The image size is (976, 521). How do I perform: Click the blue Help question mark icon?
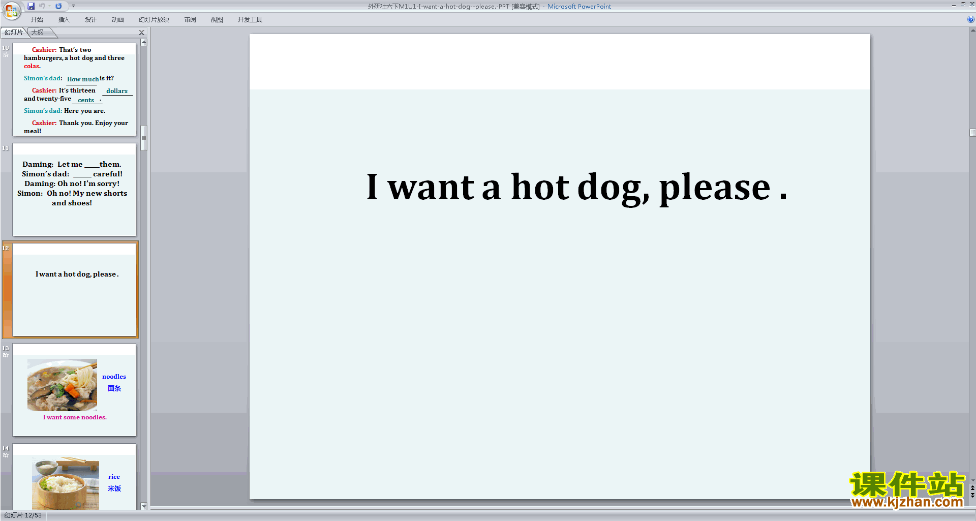pyautogui.click(x=971, y=19)
